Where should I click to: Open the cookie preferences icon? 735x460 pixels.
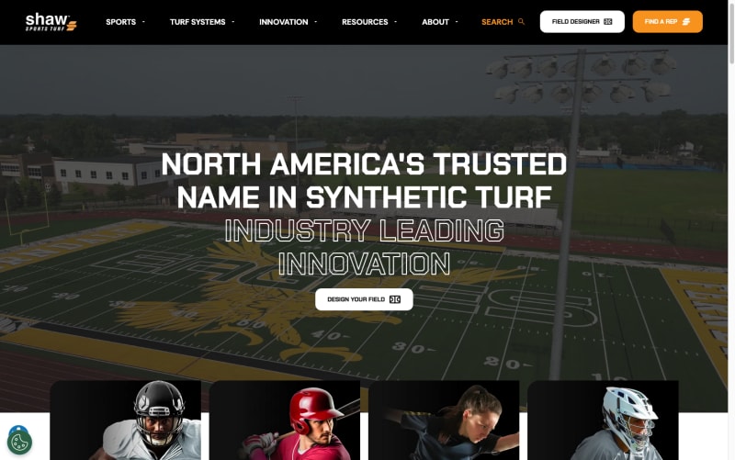click(x=19, y=442)
